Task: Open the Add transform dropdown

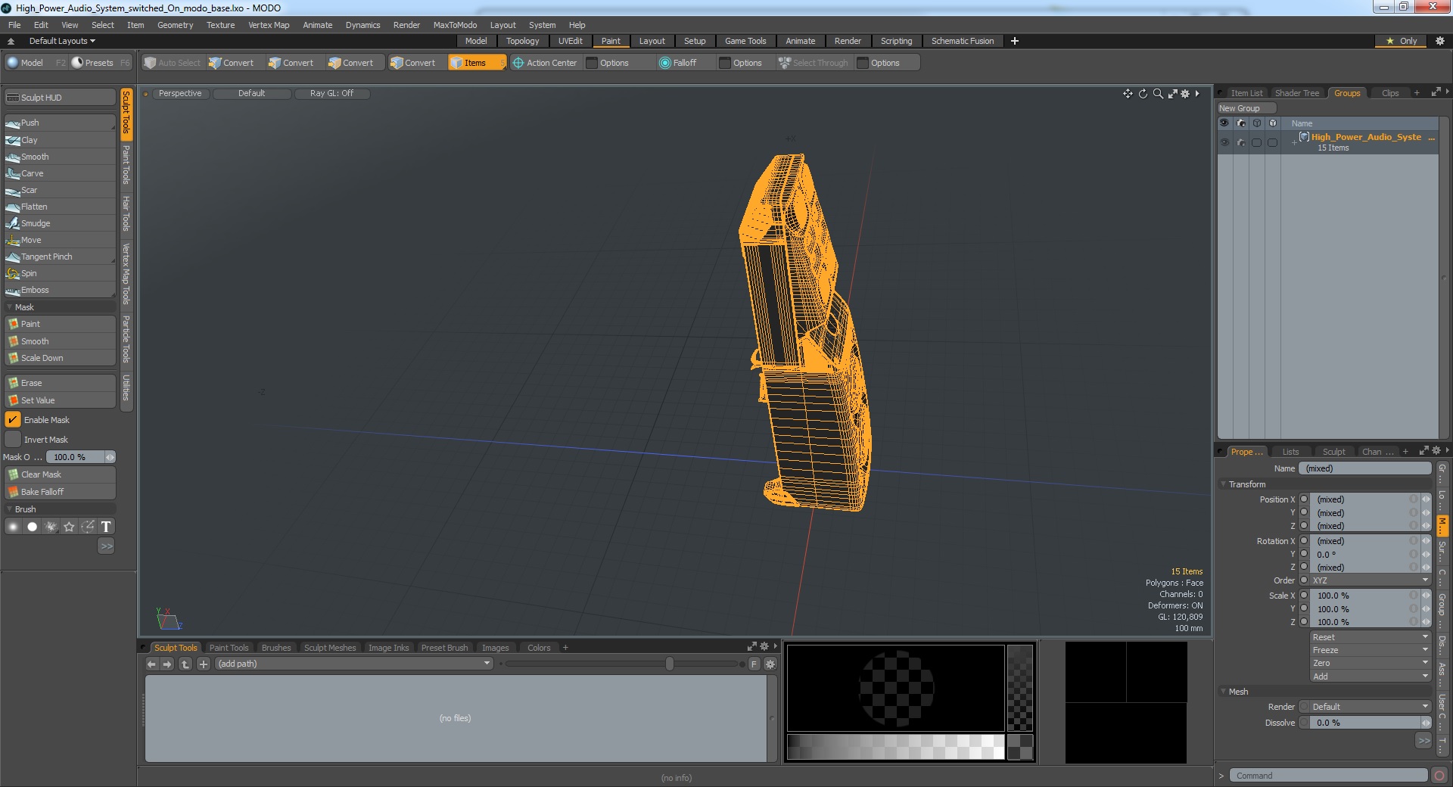Action: 1370,677
